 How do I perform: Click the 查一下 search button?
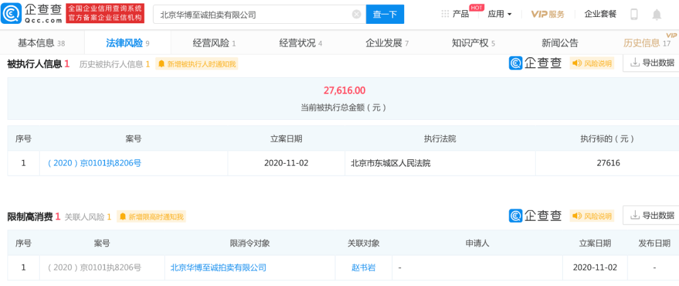tap(385, 14)
